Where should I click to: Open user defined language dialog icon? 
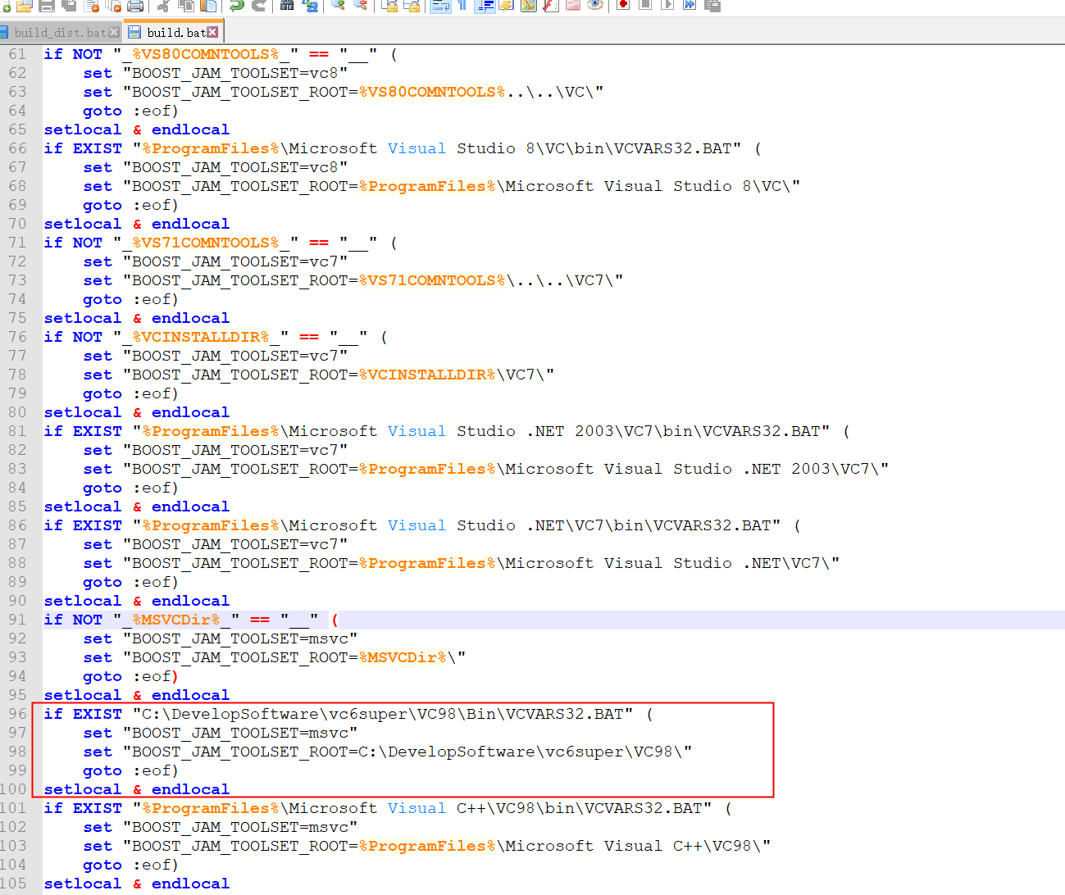507,5
